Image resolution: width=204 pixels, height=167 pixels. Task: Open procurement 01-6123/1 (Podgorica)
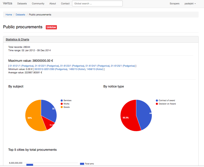click(72, 66)
